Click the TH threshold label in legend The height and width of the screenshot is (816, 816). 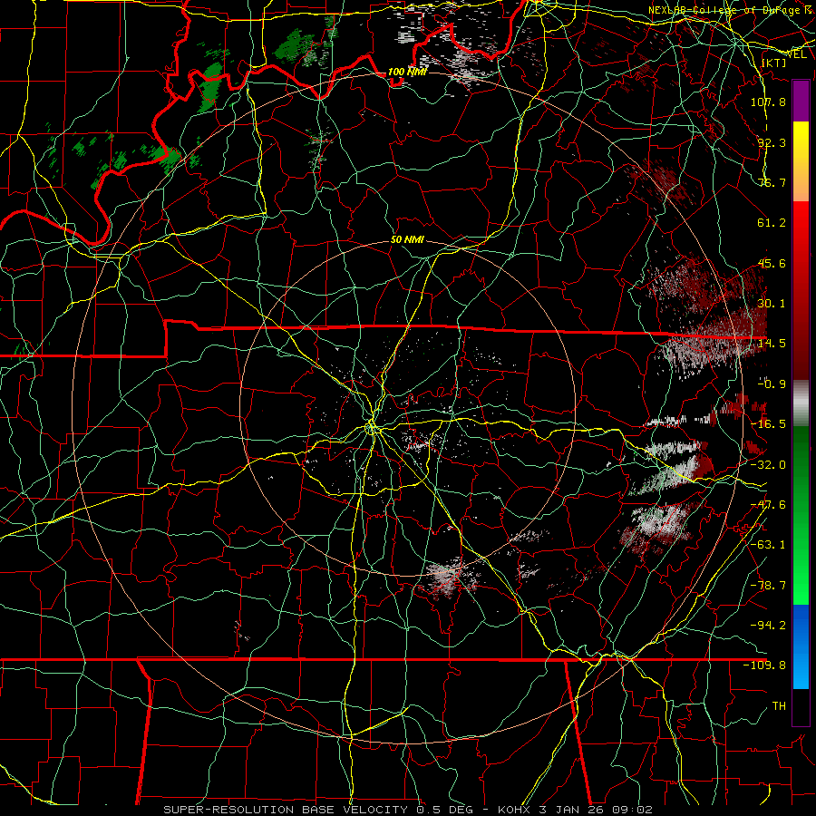pos(779,706)
